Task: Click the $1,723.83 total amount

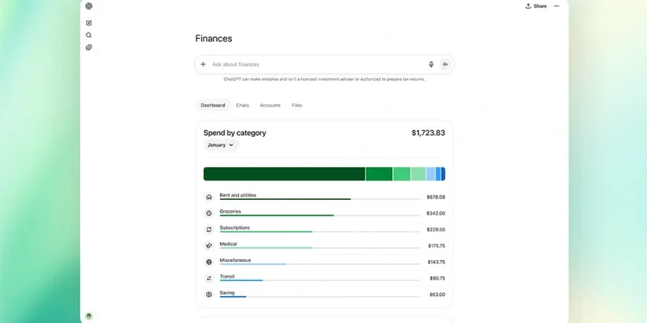Action: [x=428, y=133]
